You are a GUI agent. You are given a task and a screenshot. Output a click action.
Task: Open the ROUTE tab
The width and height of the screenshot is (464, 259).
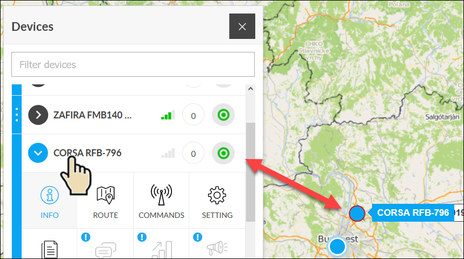[x=105, y=201]
